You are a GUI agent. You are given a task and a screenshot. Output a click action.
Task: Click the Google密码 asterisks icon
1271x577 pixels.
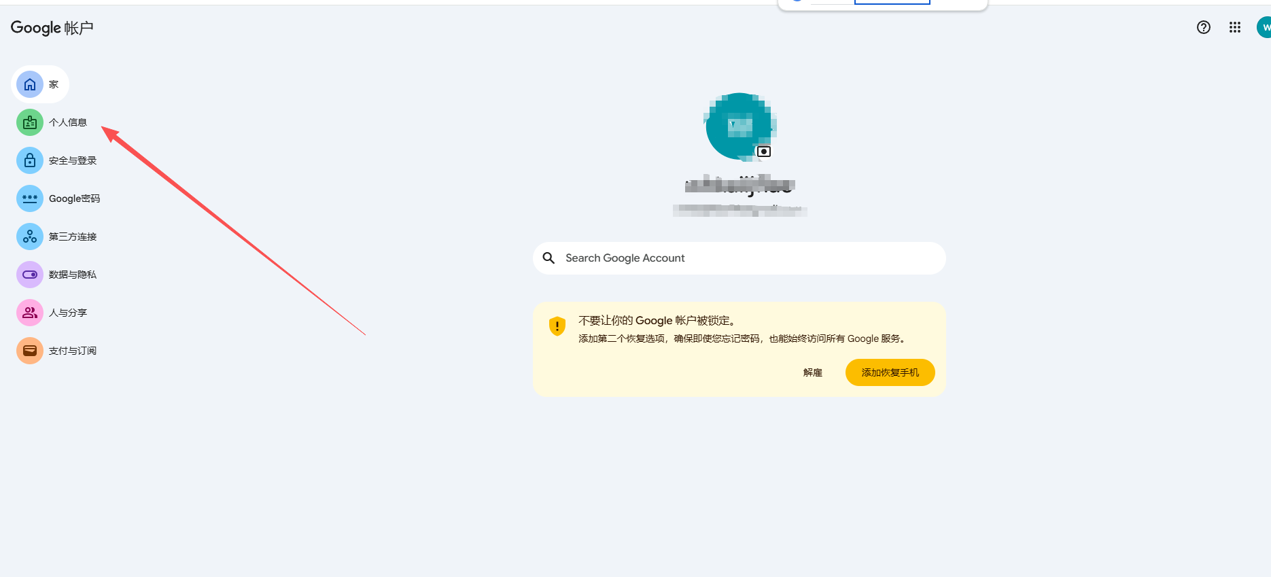(x=30, y=198)
